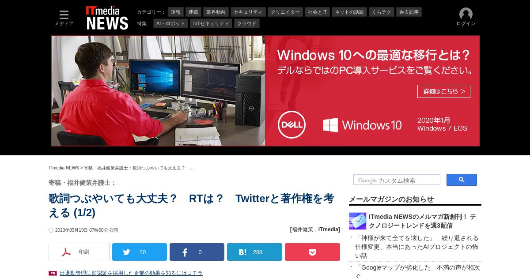The width and height of the screenshot is (530, 278).
Task: Click the Windows 10 logo in banner
Action: pos(362,125)
